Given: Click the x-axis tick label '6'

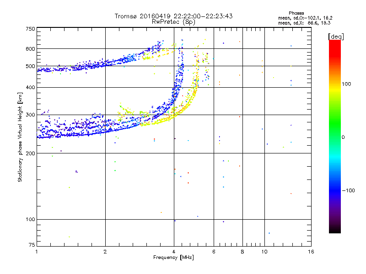Looking at the screenshot, I should click(x=214, y=252).
